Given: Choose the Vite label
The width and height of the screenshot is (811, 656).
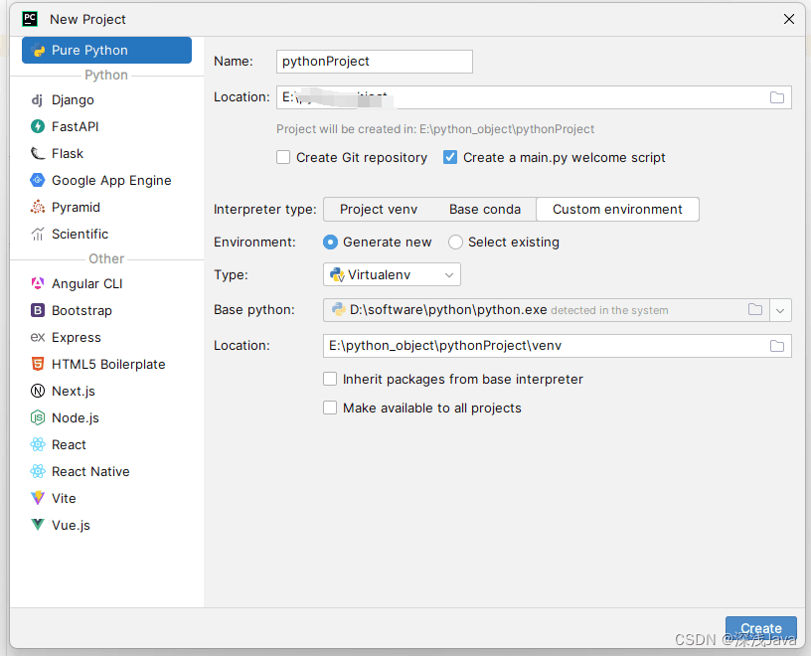Looking at the screenshot, I should point(64,498).
